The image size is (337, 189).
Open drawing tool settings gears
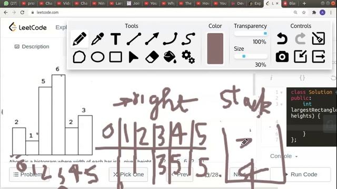189,57
